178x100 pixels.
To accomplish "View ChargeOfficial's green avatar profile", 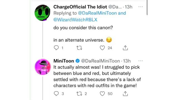I will (x=43, y=13).
